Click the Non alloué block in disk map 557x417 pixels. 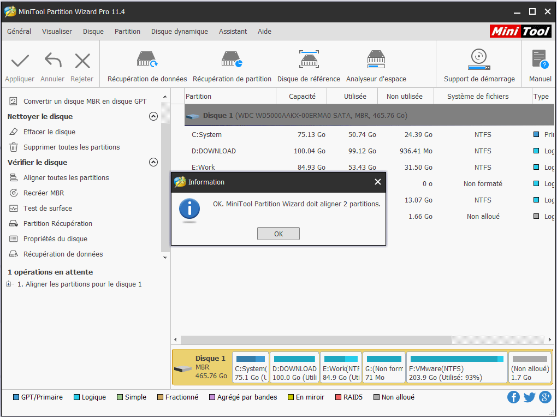530,367
